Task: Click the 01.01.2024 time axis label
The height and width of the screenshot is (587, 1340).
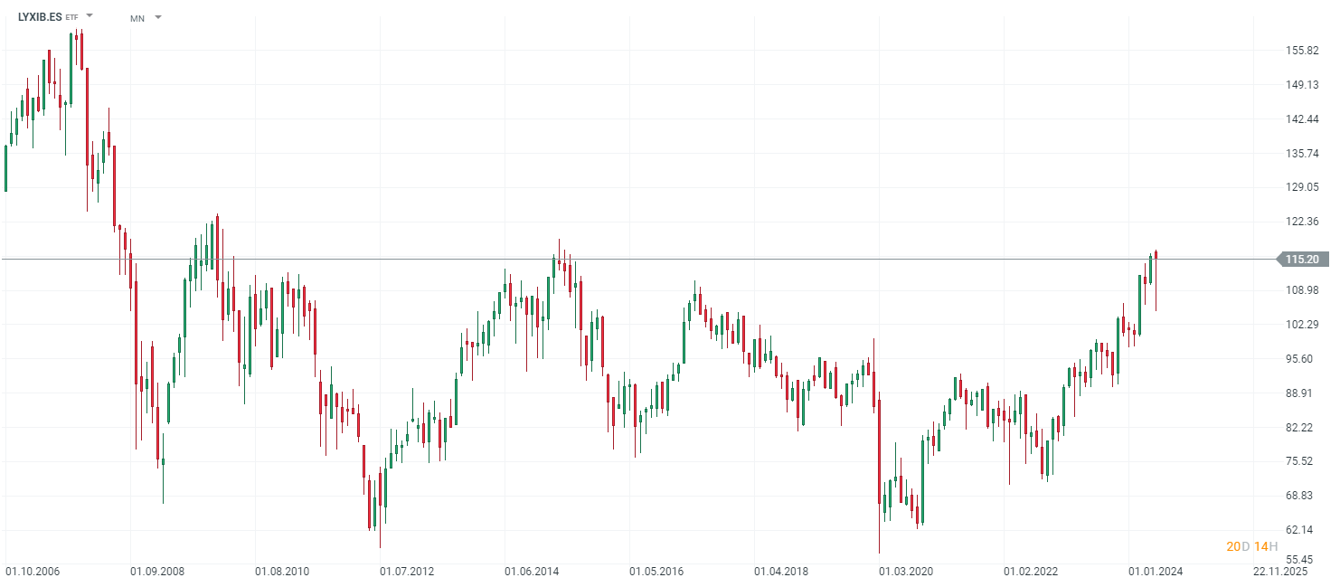Action: coord(1156,572)
